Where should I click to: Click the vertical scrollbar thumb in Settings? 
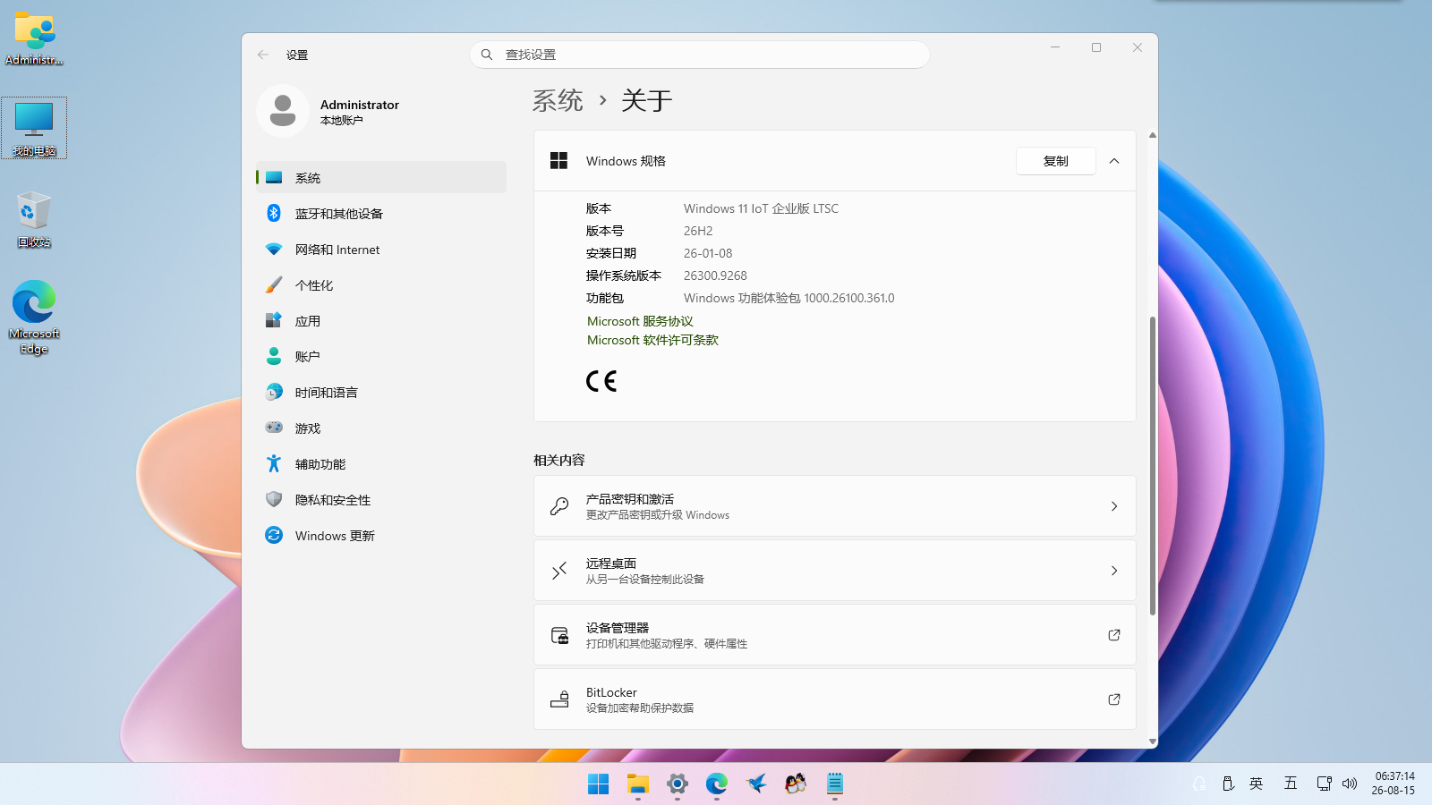point(1153,465)
